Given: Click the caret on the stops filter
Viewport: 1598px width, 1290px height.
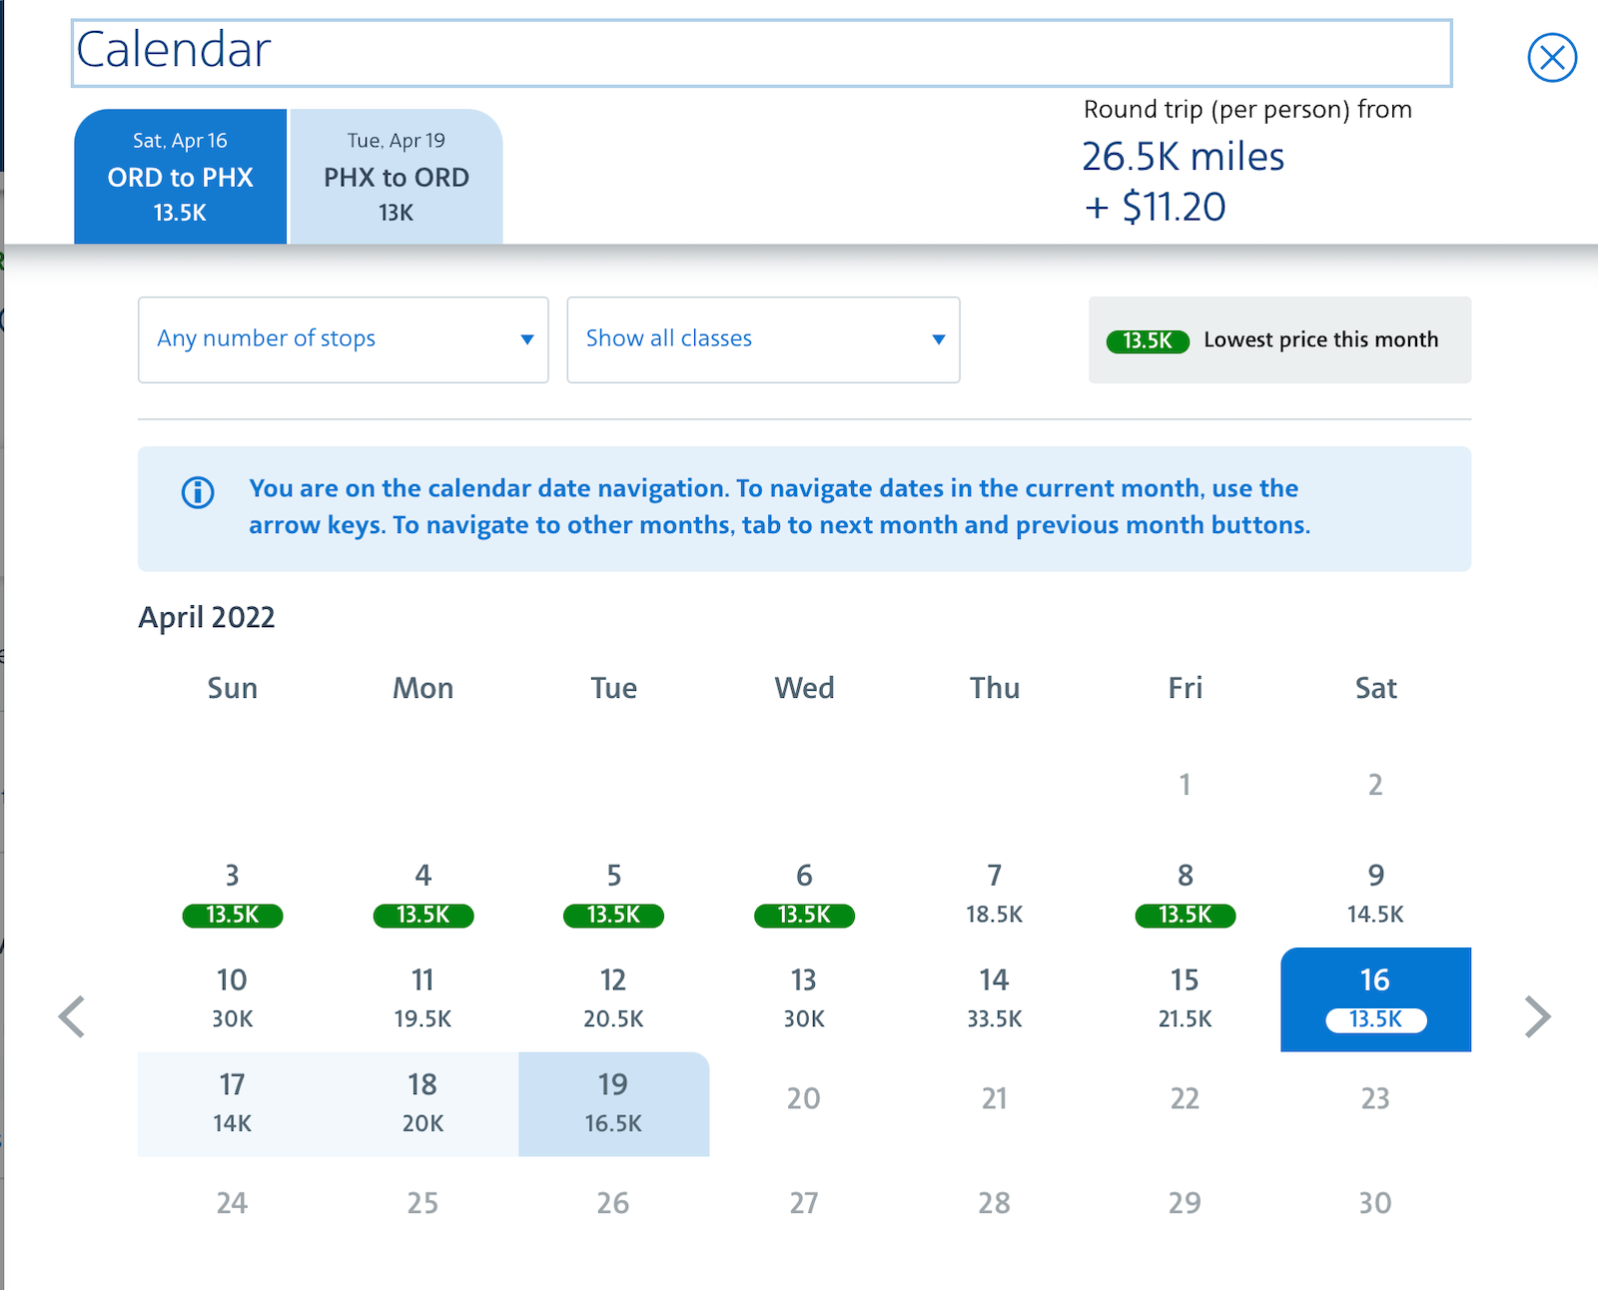Looking at the screenshot, I should tap(527, 339).
